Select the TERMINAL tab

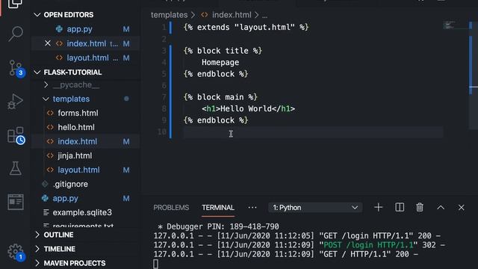click(x=218, y=208)
